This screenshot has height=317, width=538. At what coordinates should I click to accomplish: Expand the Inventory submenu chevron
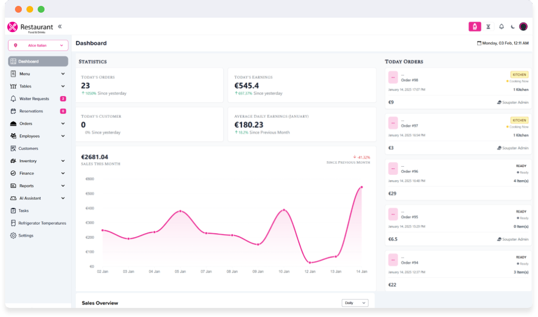click(x=63, y=161)
